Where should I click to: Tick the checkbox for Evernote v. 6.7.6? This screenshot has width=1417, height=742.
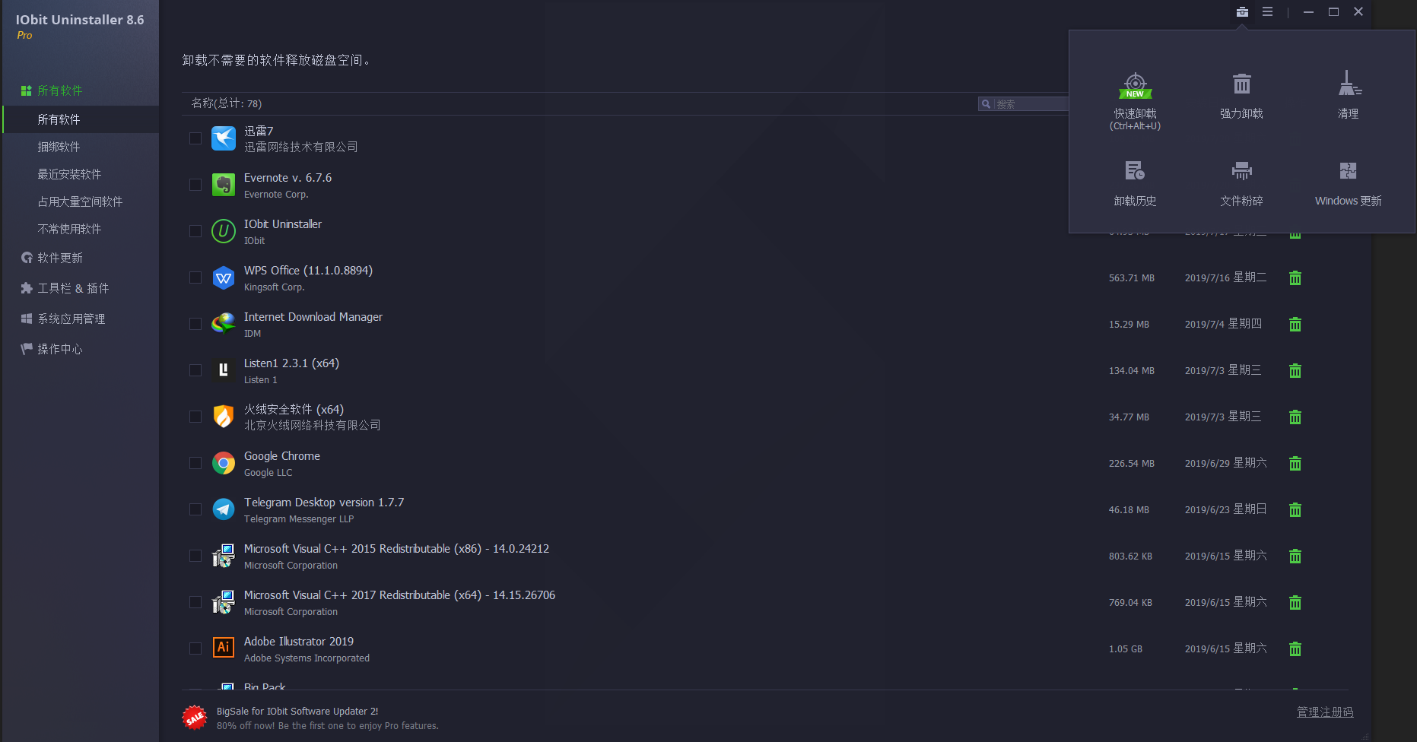pos(195,185)
